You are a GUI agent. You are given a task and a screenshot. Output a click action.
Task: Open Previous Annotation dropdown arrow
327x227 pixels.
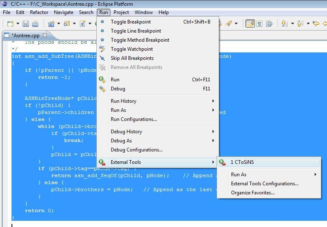click(308, 24)
